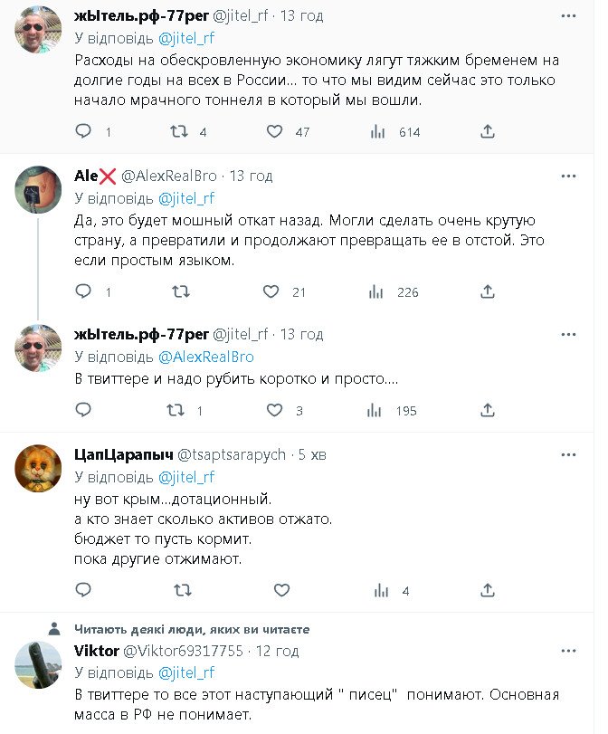Open AlexRealBro's profile picture
608x734 pixels.
click(x=38, y=189)
